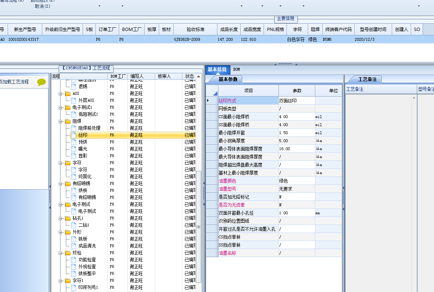Viewport: 434px width, 292px height.
Task: Open the BOM tab
Action: point(236,70)
